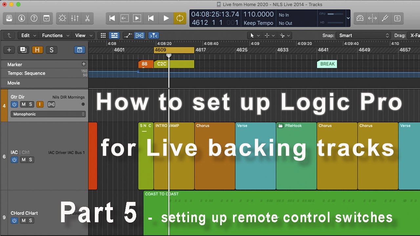Start playback with the Play button
Viewport: 420px width, 236px height.
166,18
